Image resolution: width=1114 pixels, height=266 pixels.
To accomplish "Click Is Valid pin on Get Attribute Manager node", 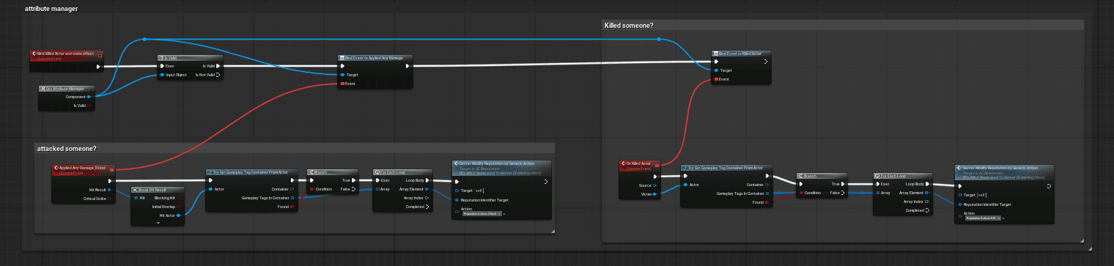I will pyautogui.click(x=89, y=106).
